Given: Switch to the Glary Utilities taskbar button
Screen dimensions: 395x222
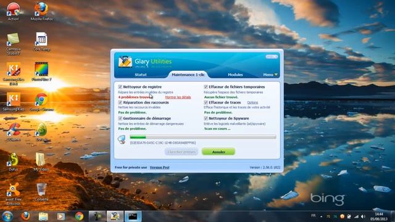Looking at the screenshot, I should tap(115, 216).
